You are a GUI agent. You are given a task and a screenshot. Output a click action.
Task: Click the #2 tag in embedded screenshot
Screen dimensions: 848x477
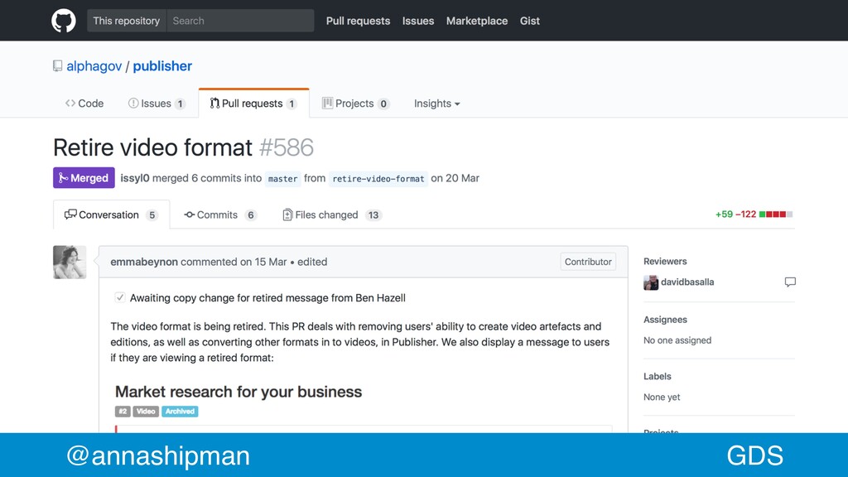click(123, 411)
